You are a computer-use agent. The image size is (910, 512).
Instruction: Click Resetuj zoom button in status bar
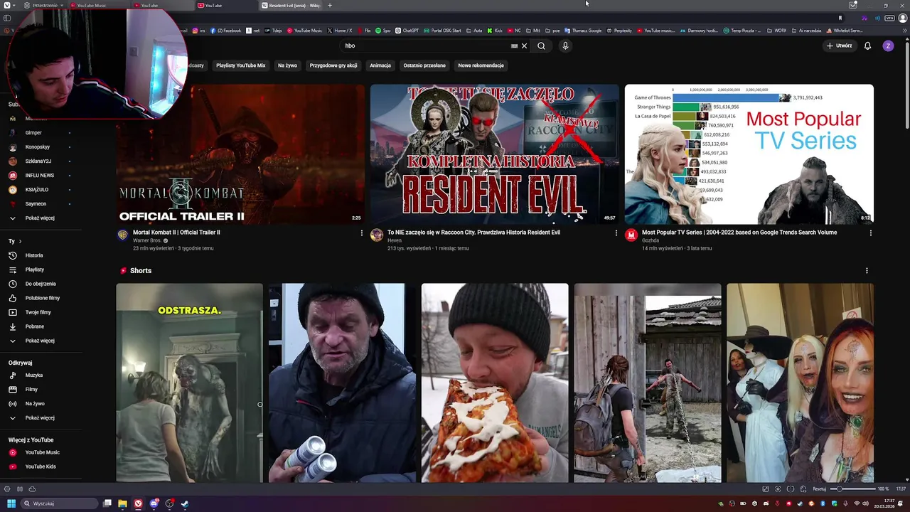point(820,489)
